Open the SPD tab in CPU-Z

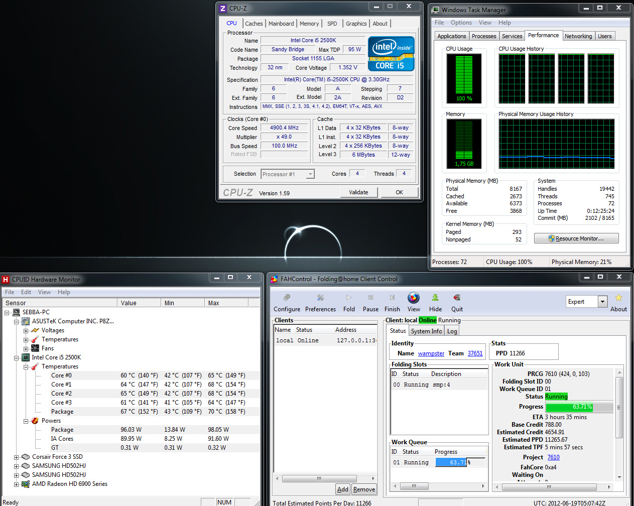(332, 24)
